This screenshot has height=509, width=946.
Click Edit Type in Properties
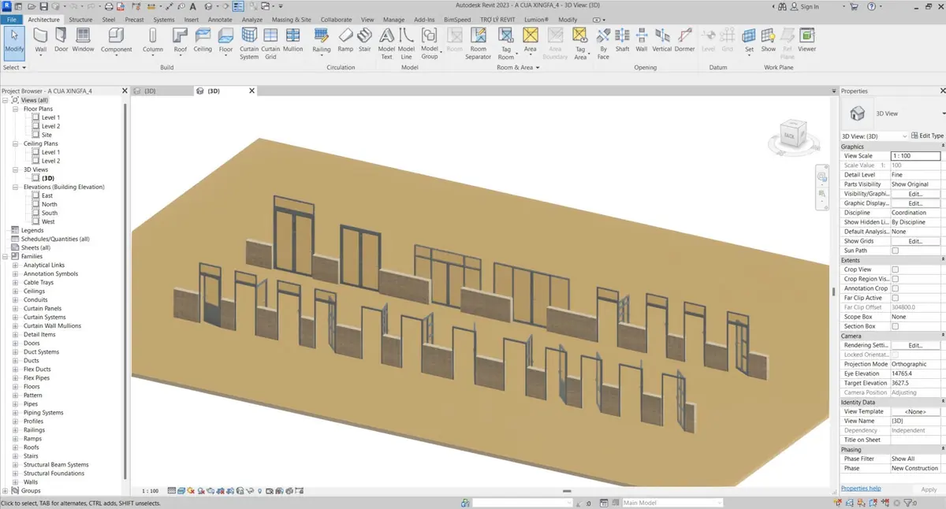927,136
